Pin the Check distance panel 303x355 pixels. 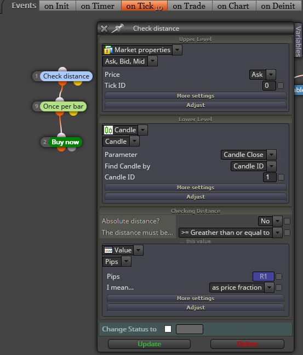tap(118, 29)
